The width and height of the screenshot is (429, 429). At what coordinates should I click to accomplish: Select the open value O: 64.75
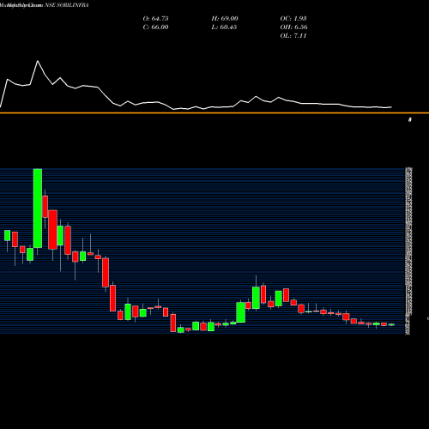pyautogui.click(x=155, y=18)
